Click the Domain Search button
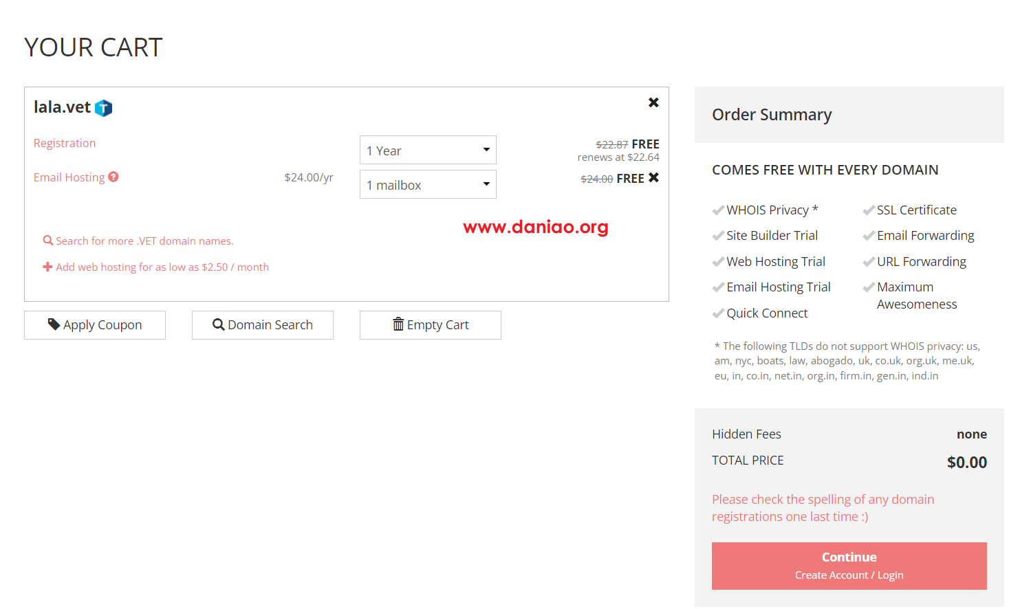 tap(263, 325)
